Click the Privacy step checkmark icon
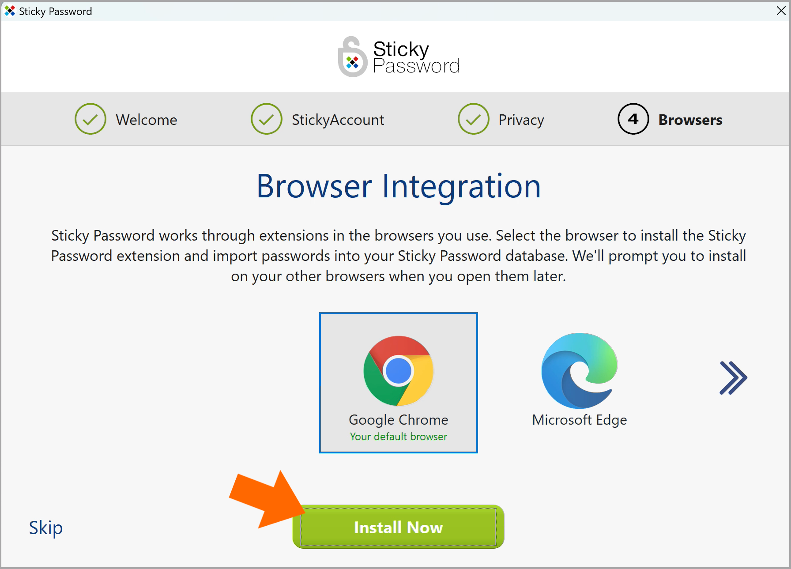The width and height of the screenshot is (791, 569). pyautogui.click(x=474, y=119)
